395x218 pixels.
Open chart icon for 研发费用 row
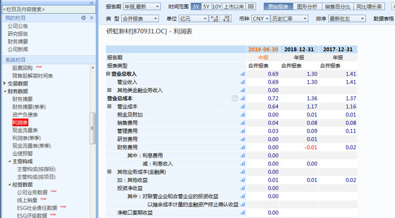[242, 139]
